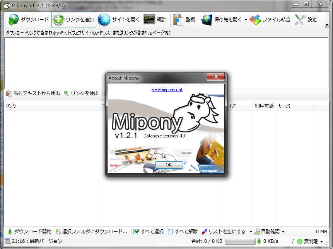Click the リンクを検出 magnifier icon
This screenshot has height=249, width=333.
tap(67, 93)
